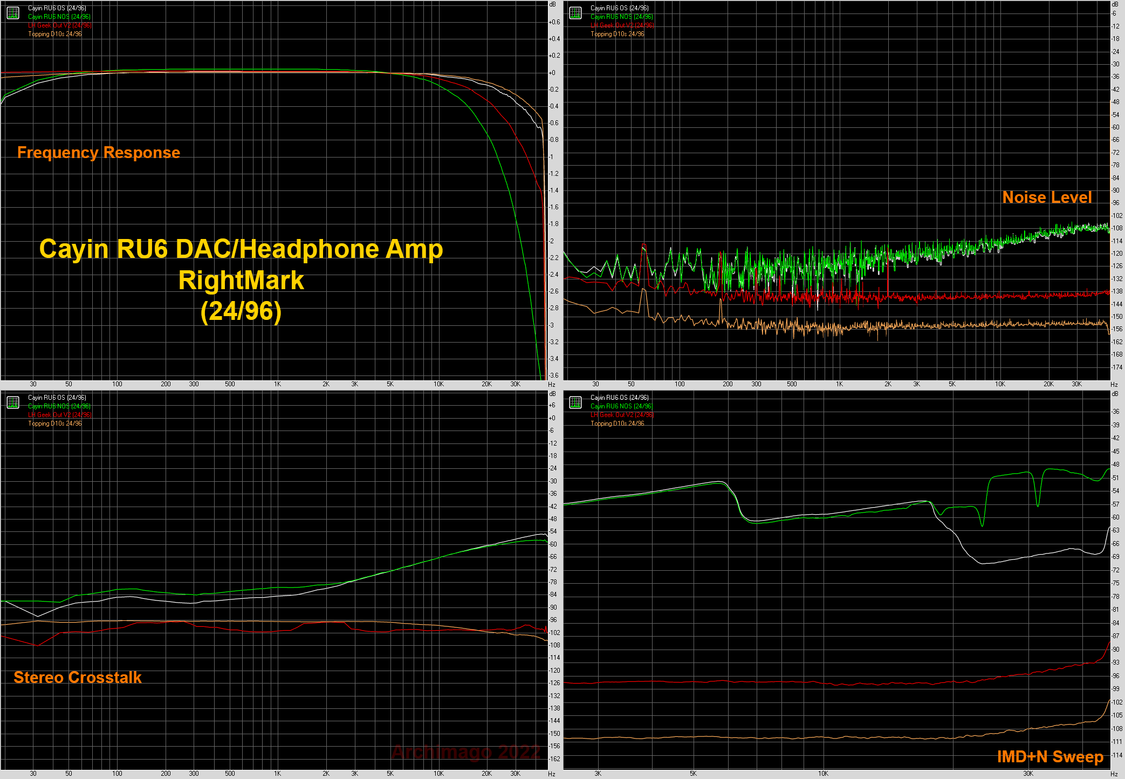Click the IMD+N Sweep title label
The height and width of the screenshot is (779, 1125).
tap(1049, 757)
